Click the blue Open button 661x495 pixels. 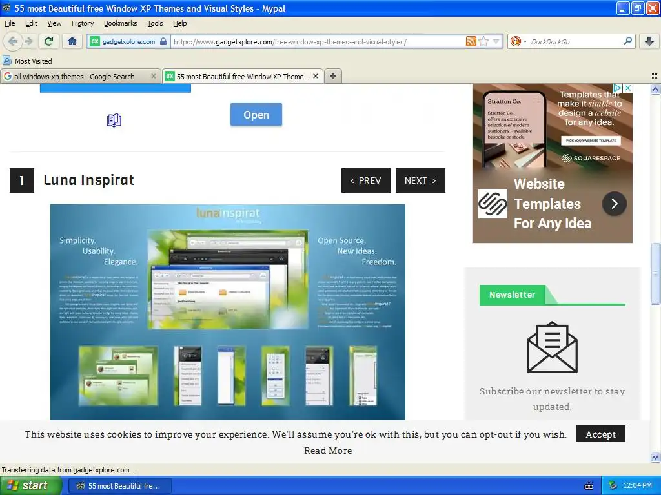(x=256, y=115)
